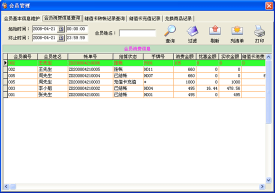Select bill number ZD200804210005
Screen dimensions: 275x193
pyautogui.click(x=90, y=69)
